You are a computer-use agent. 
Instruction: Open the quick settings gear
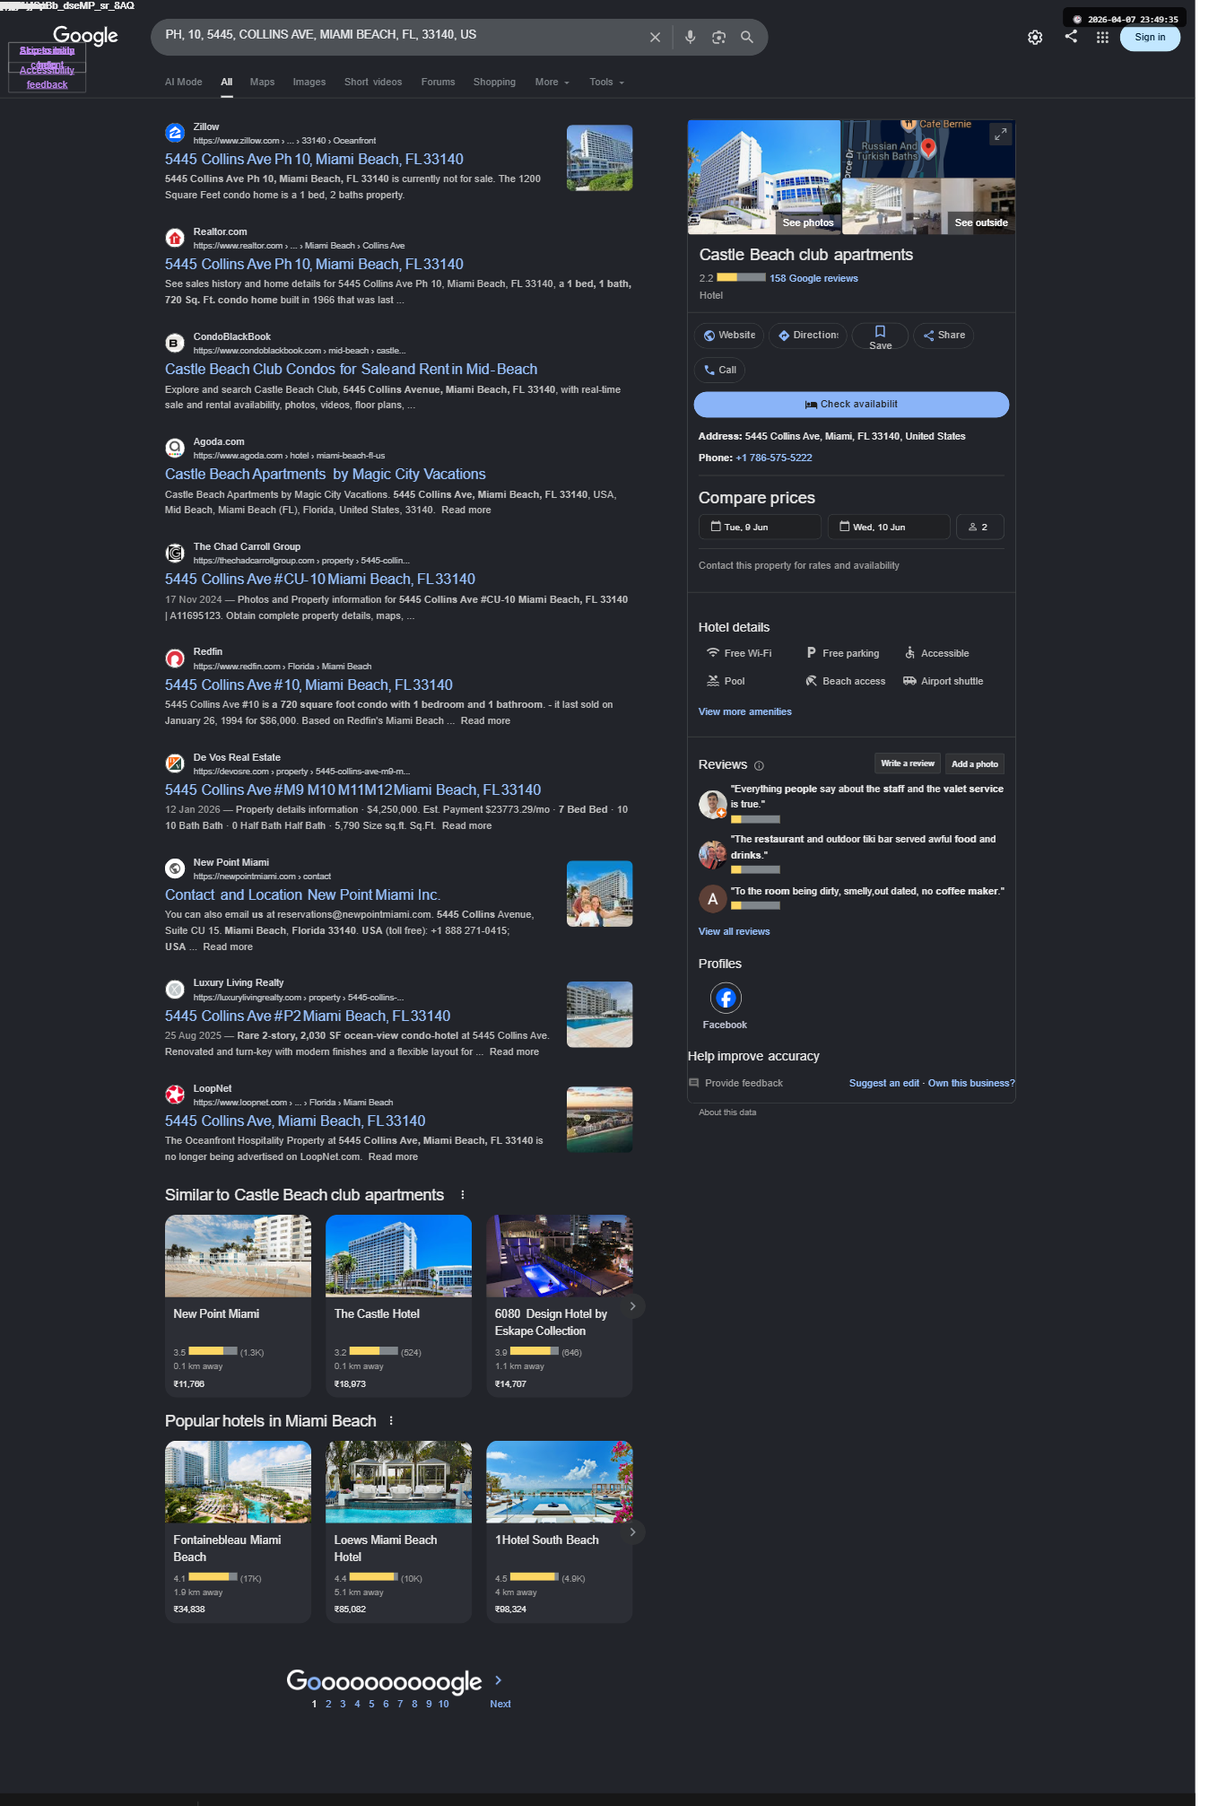click(1035, 38)
